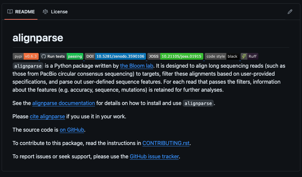Open the alignparse documentation link
Image resolution: width=302 pixels, height=177 pixels.
pyautogui.click(x=63, y=103)
